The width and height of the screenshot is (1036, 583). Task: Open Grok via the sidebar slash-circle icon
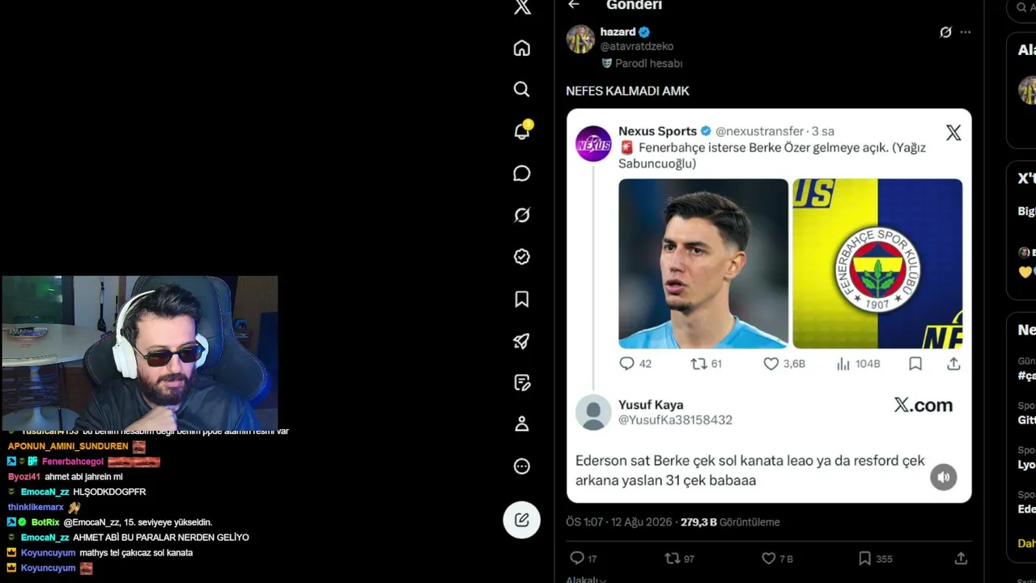pyautogui.click(x=522, y=215)
